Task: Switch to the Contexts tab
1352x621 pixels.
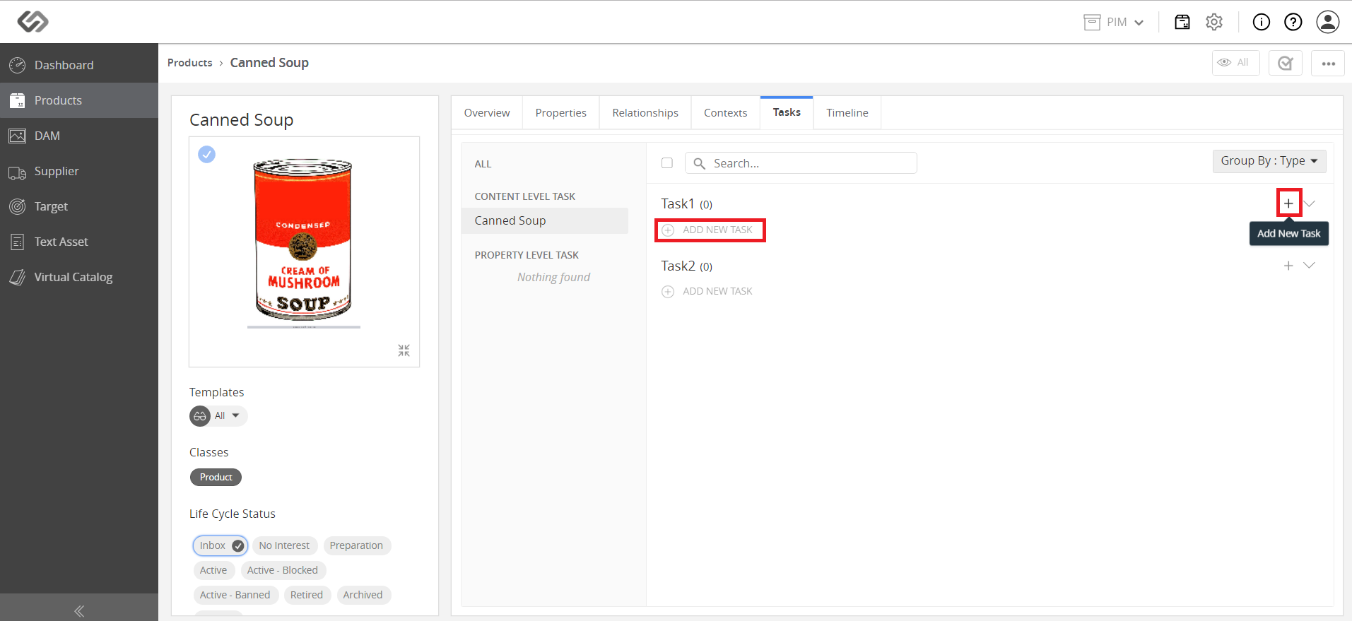Action: click(x=726, y=113)
